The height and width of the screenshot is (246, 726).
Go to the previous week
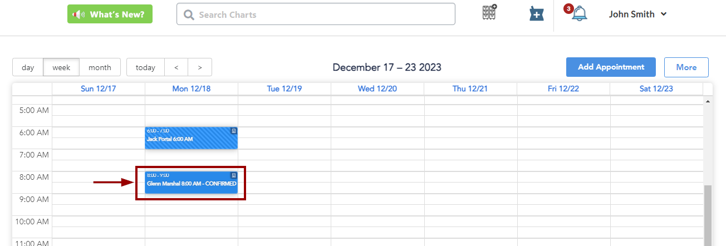(x=176, y=67)
